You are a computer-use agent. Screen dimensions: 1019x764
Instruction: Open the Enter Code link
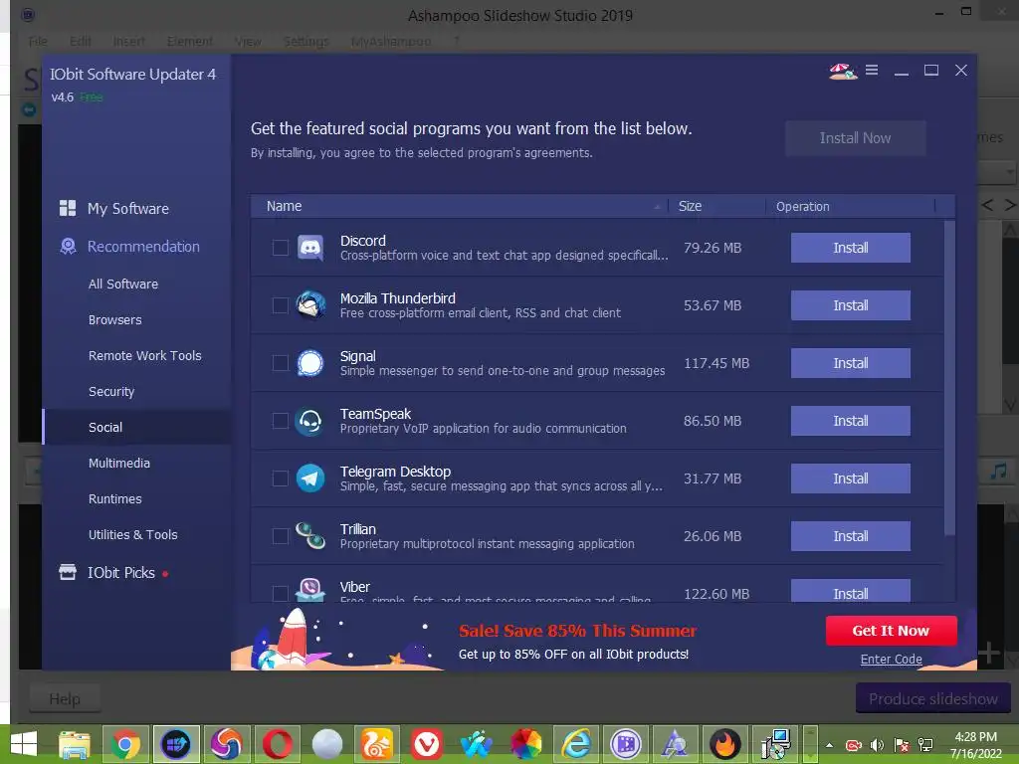(x=891, y=660)
